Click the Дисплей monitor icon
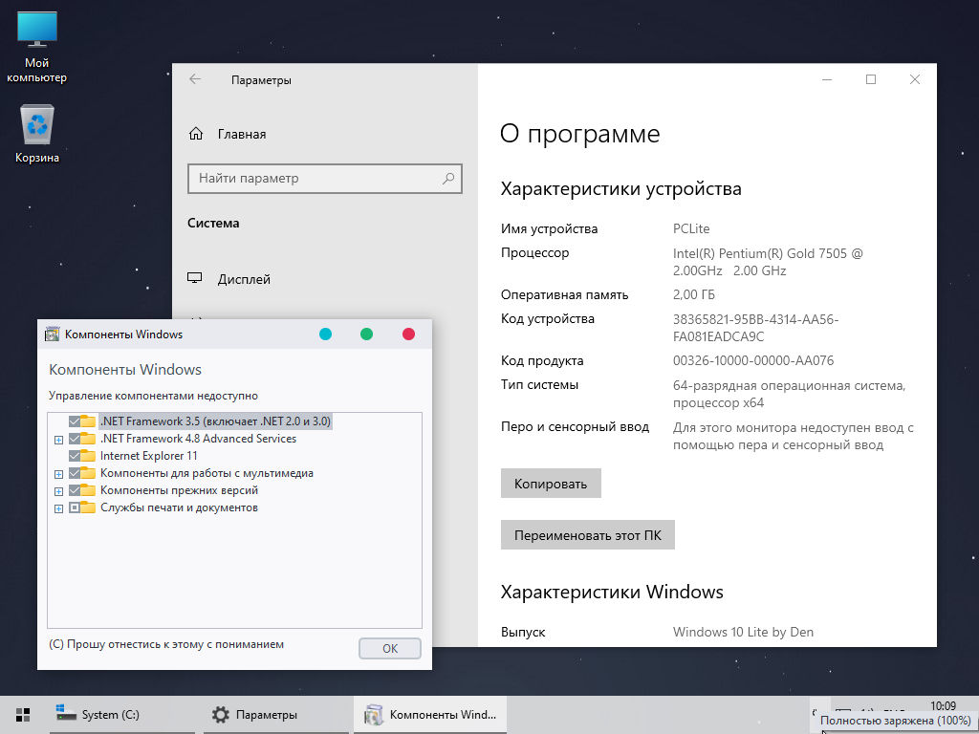 195,278
